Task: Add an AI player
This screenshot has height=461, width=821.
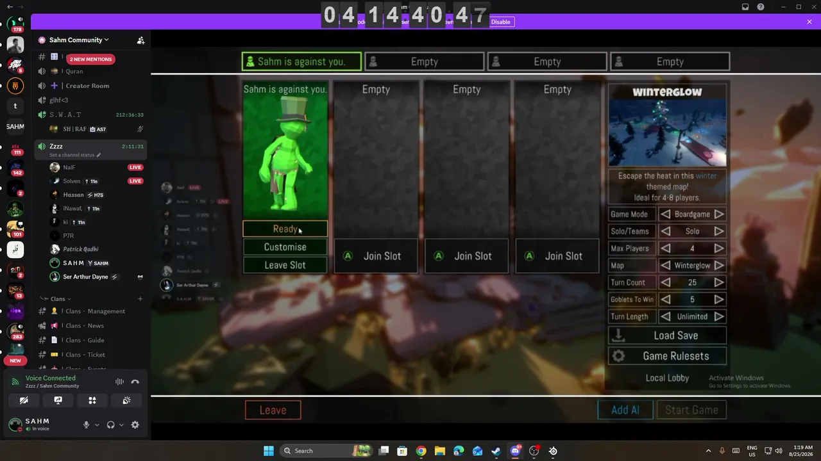Action: [625, 410]
